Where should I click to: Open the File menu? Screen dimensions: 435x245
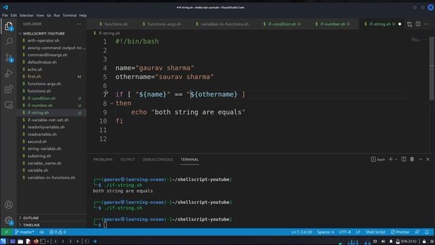point(5,16)
